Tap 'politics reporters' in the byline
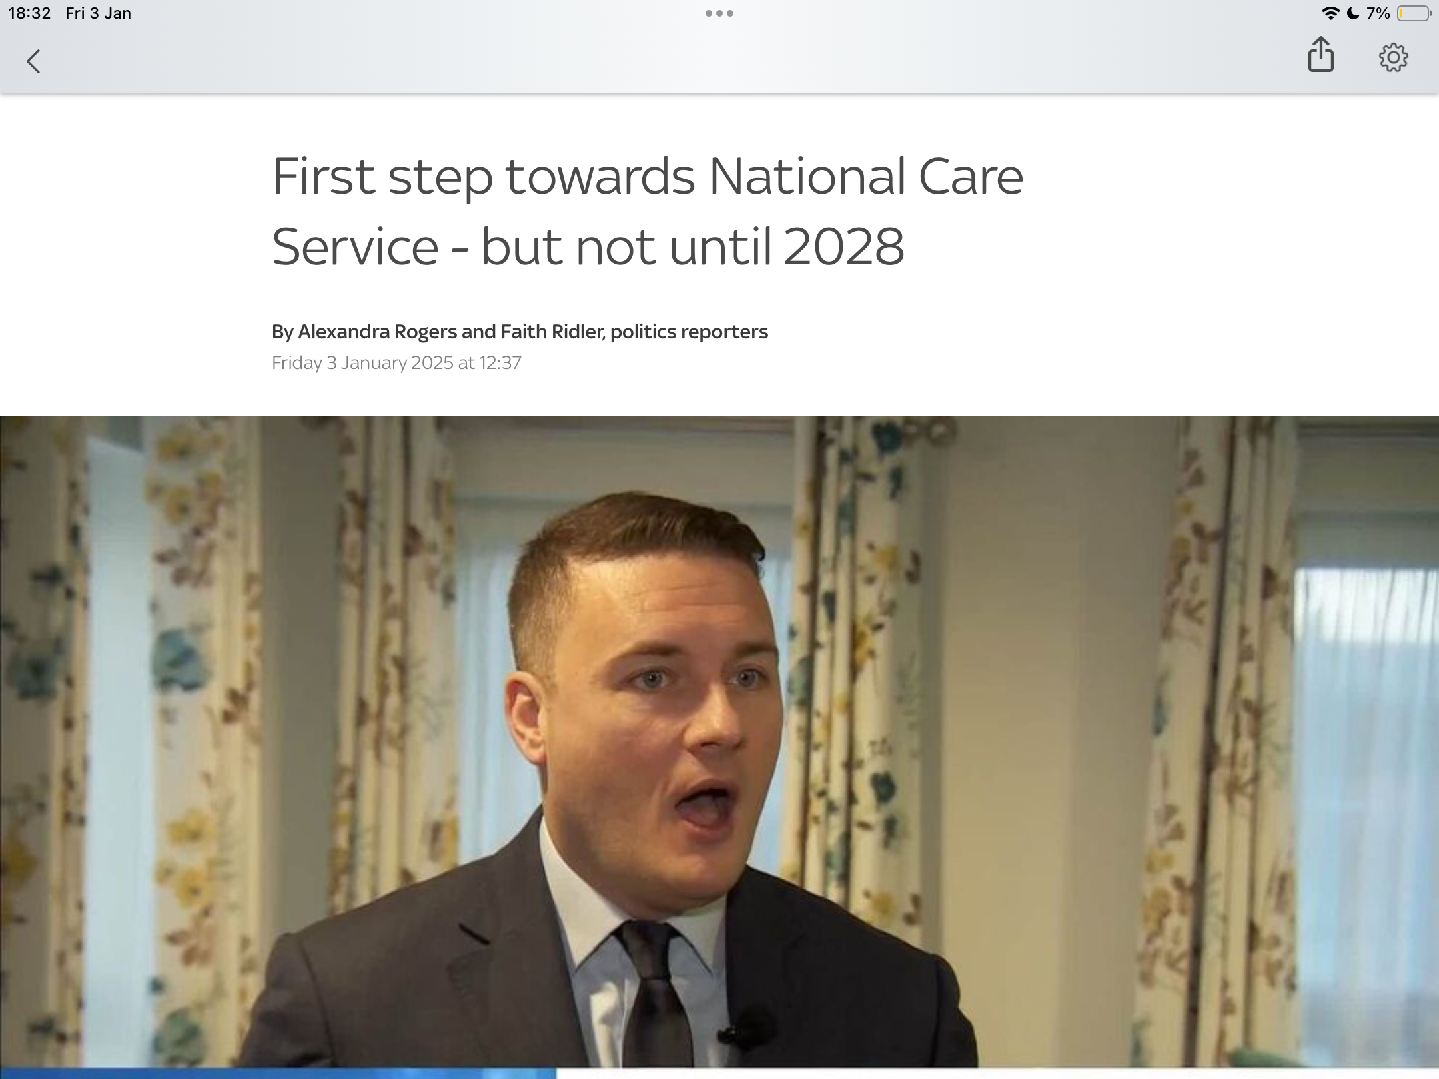This screenshot has height=1079, width=1439. (689, 331)
